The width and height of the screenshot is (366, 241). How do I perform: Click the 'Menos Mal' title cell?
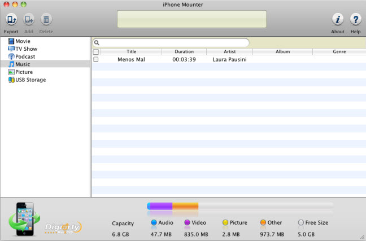pyautogui.click(x=131, y=59)
